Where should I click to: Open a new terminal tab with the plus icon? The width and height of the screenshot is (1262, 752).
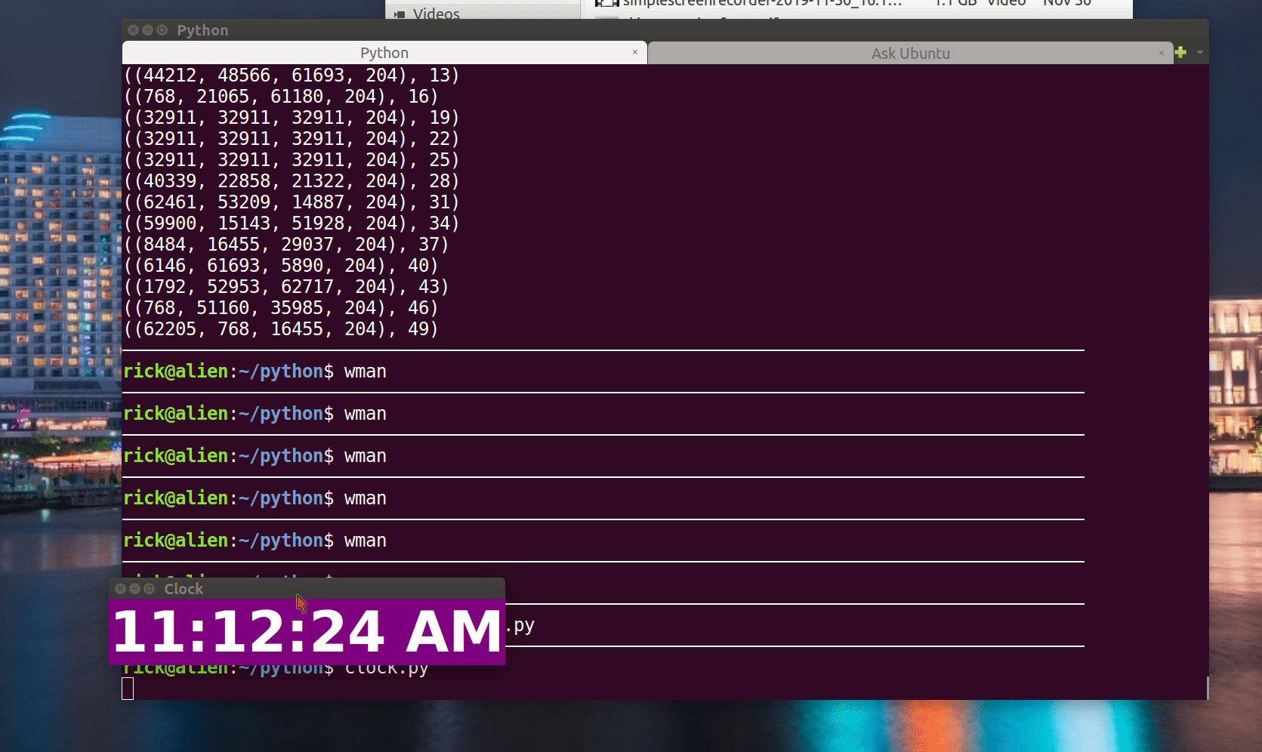[1180, 53]
